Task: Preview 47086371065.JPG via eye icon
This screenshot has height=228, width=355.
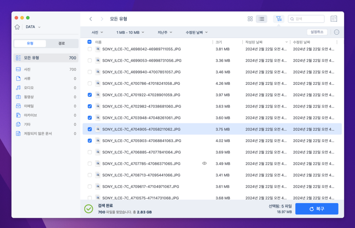Action: pyautogui.click(x=204, y=163)
